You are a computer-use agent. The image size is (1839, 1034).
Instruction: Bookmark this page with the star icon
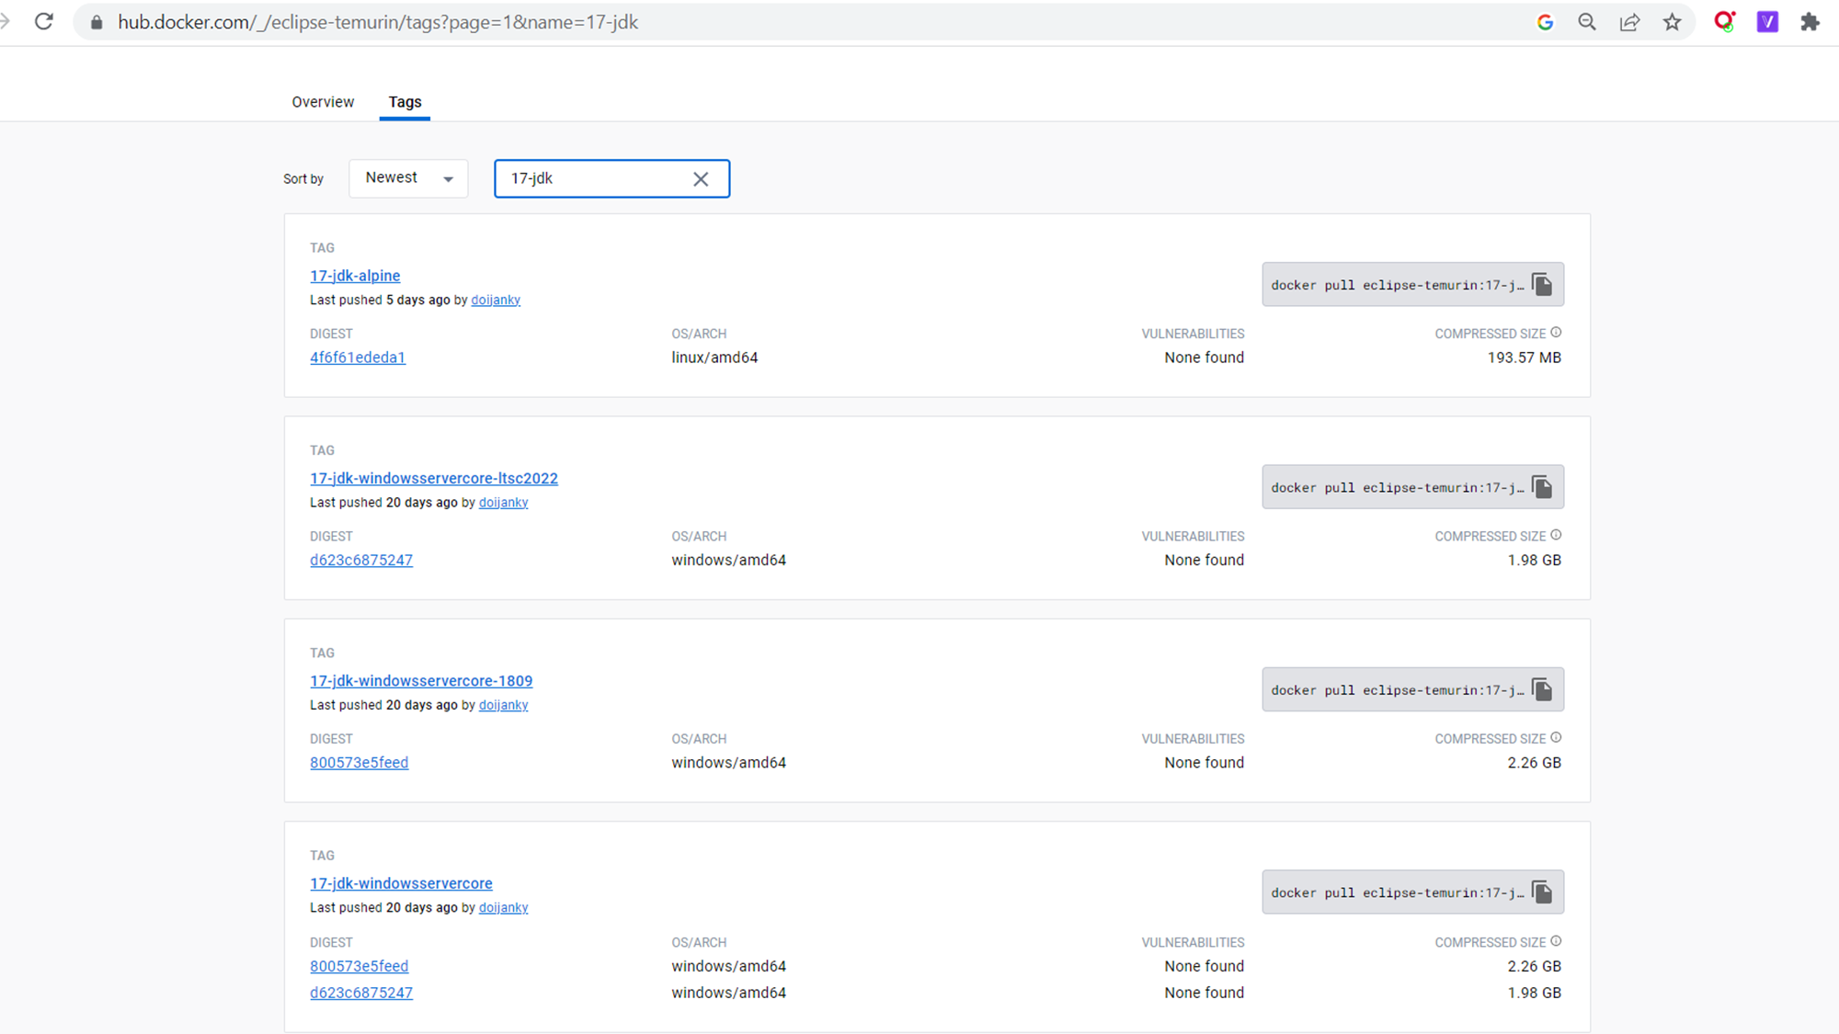[1672, 22]
